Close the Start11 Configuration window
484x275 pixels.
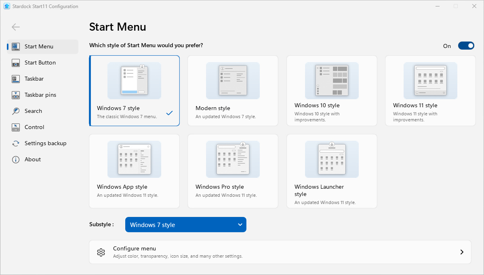pos(474,6)
